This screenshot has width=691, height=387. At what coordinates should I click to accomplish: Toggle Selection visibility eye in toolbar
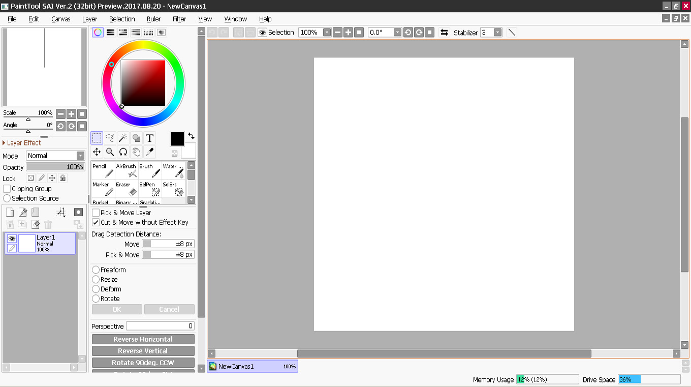[262, 33]
